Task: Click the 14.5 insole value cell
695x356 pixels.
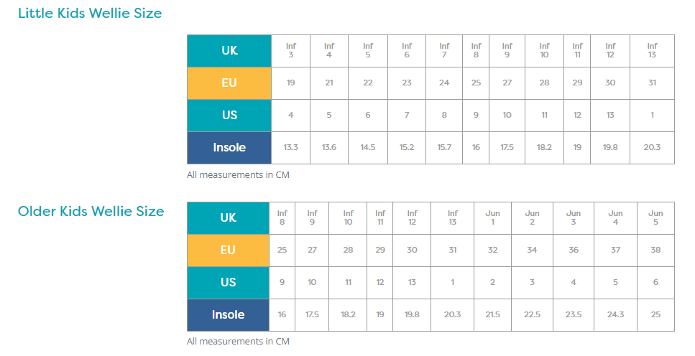Action: pyautogui.click(x=368, y=147)
